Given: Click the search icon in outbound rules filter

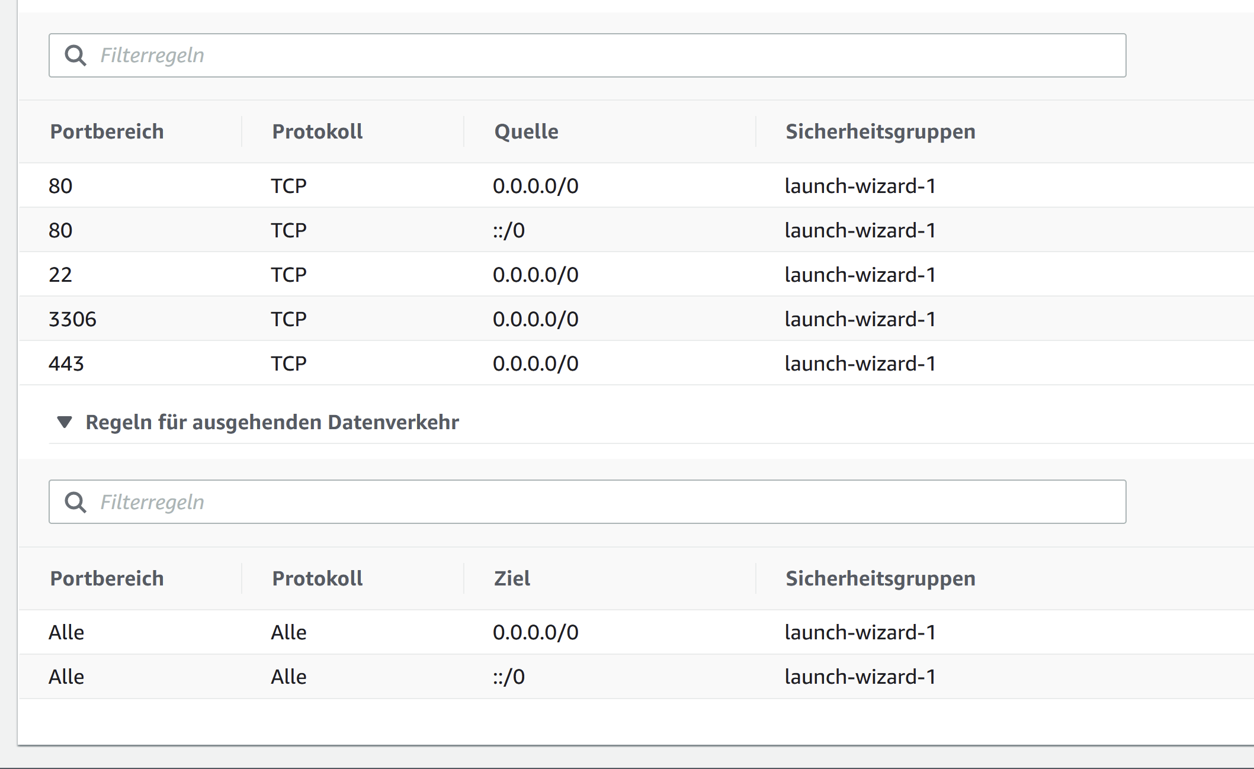Looking at the screenshot, I should tap(75, 502).
